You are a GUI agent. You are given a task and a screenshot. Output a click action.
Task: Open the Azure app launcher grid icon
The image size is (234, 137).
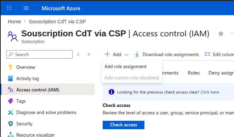click(x=9, y=8)
